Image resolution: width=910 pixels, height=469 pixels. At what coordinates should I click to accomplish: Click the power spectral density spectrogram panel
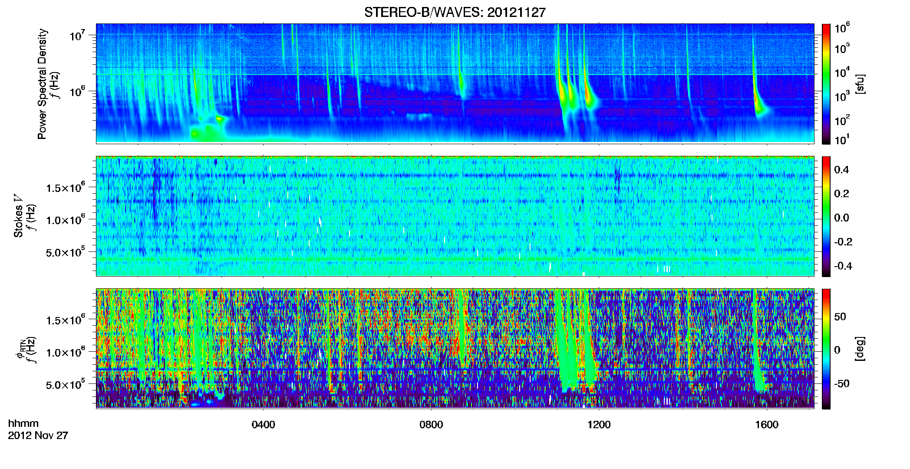coord(455,83)
